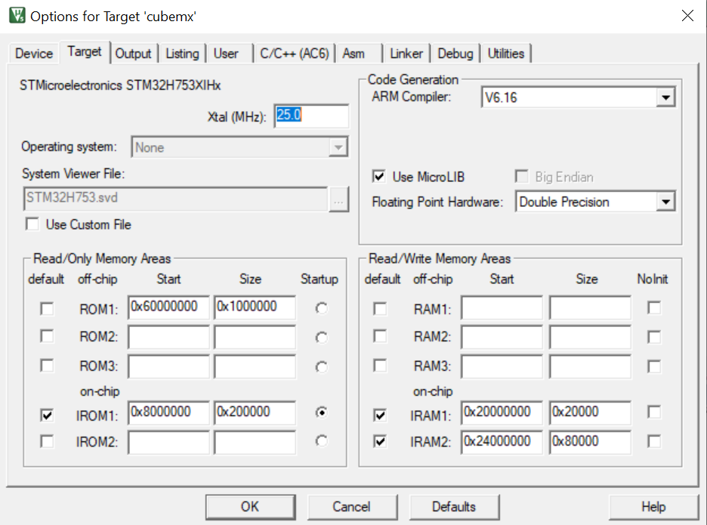Click the RAM1 Start address field
Viewport: 707px width, 525px height.
[x=502, y=307]
